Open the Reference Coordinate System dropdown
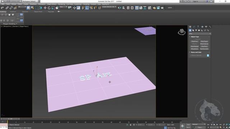This screenshot has width=230, height=129. tap(63, 7)
